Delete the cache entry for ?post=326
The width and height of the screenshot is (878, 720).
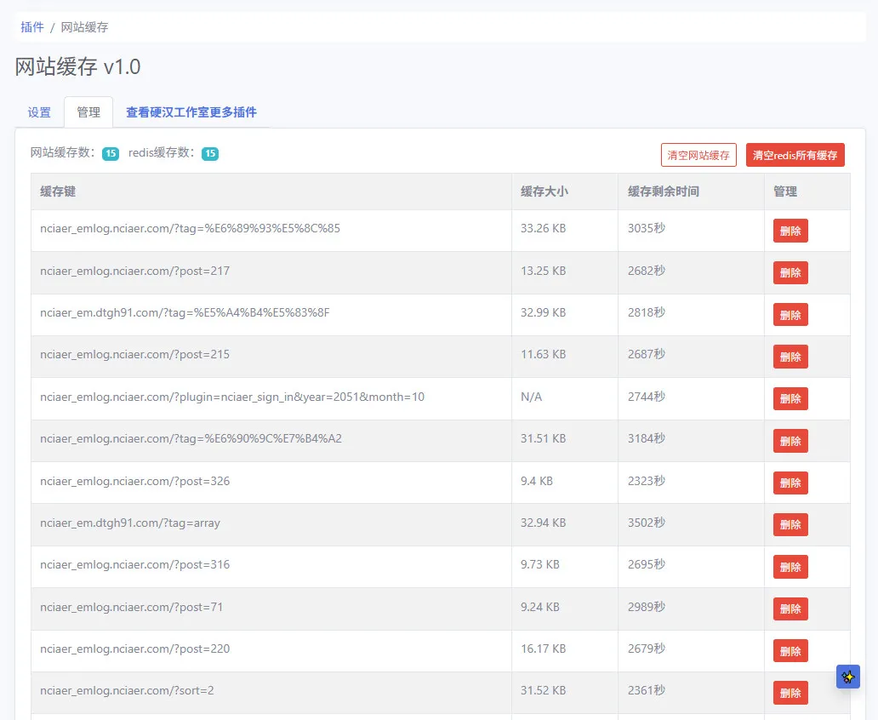790,483
